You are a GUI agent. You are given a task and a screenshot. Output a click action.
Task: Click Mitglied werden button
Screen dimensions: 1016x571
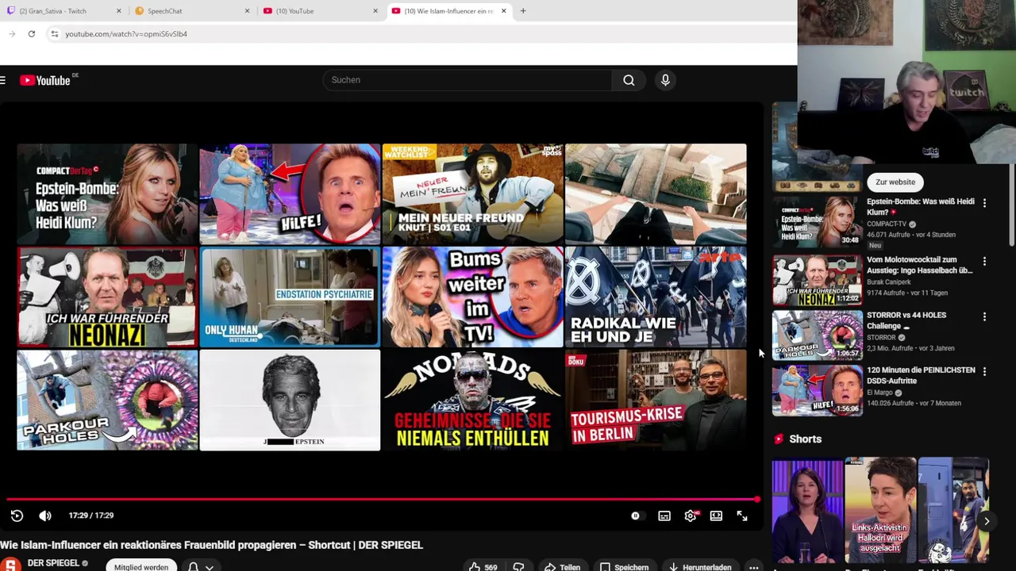(140, 567)
